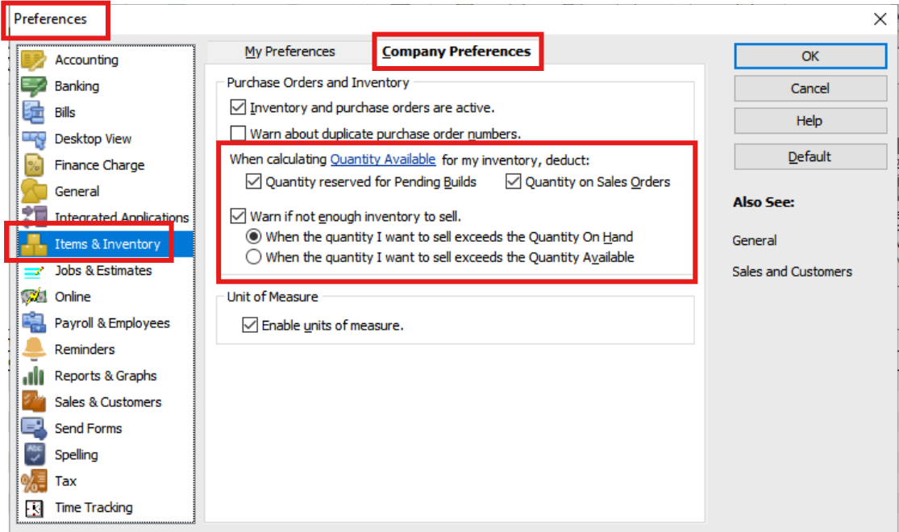
Task: Open the Company Preferences tab
Action: pyautogui.click(x=456, y=52)
